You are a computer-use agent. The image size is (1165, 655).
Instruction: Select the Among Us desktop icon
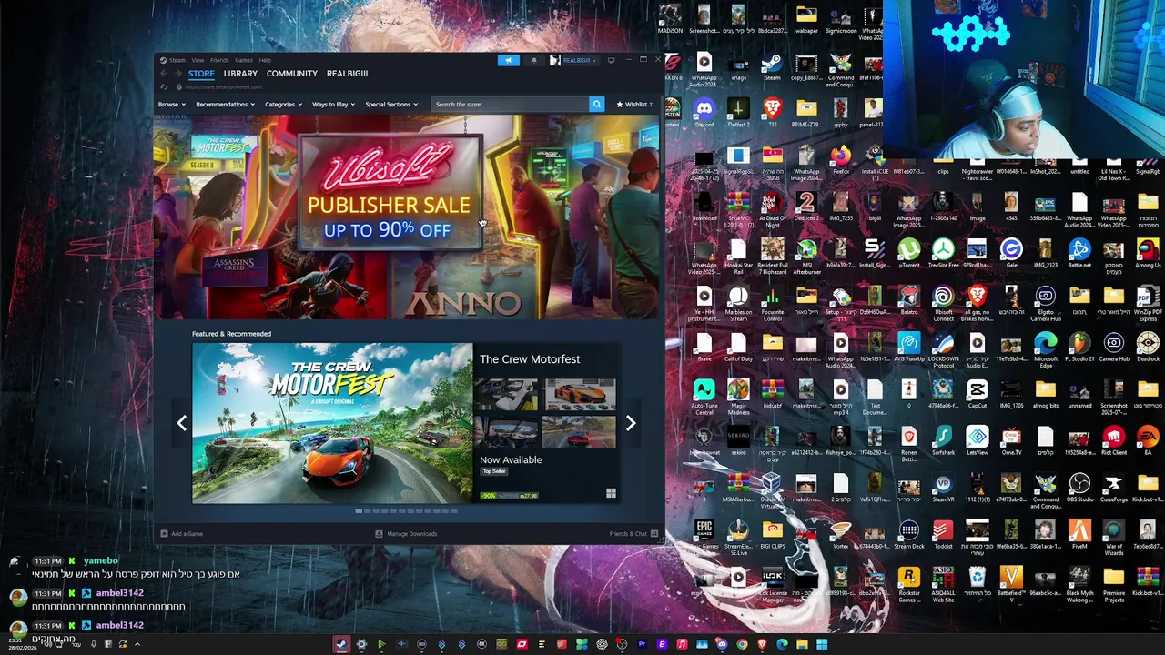[x=1148, y=253]
